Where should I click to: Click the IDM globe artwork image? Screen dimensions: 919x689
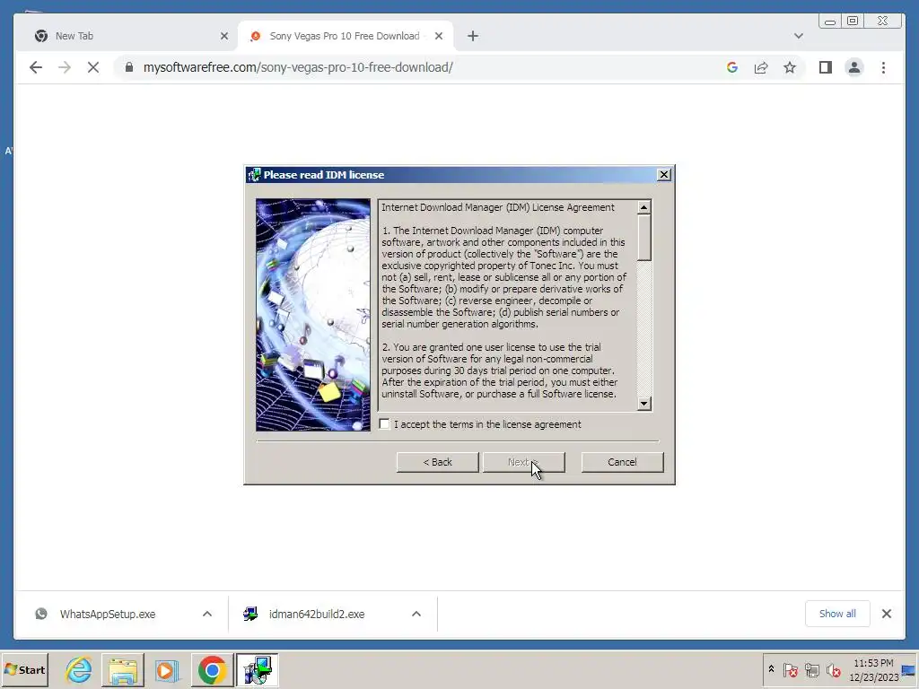click(313, 315)
